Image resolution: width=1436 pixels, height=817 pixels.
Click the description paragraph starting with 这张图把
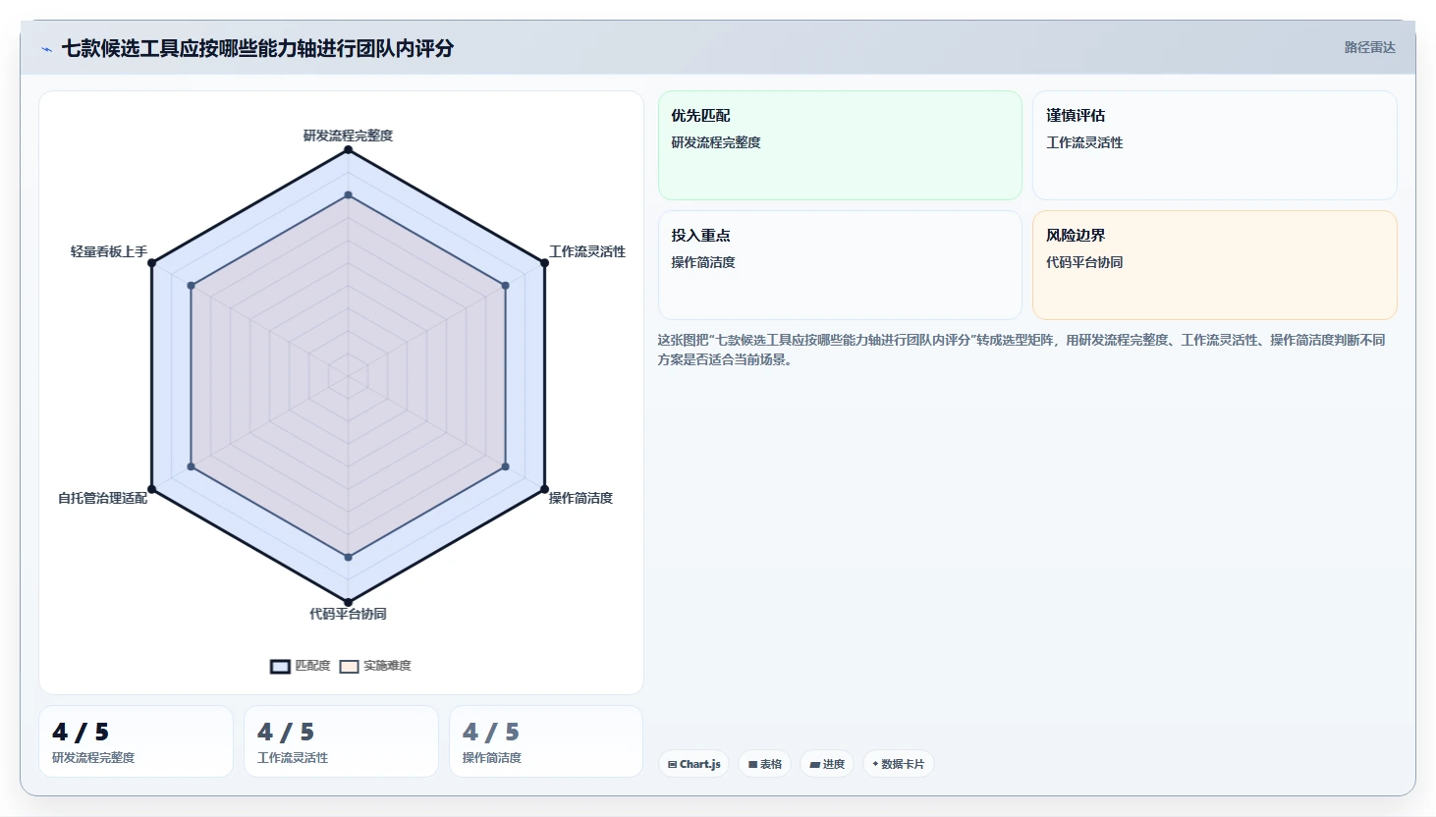click(1022, 350)
